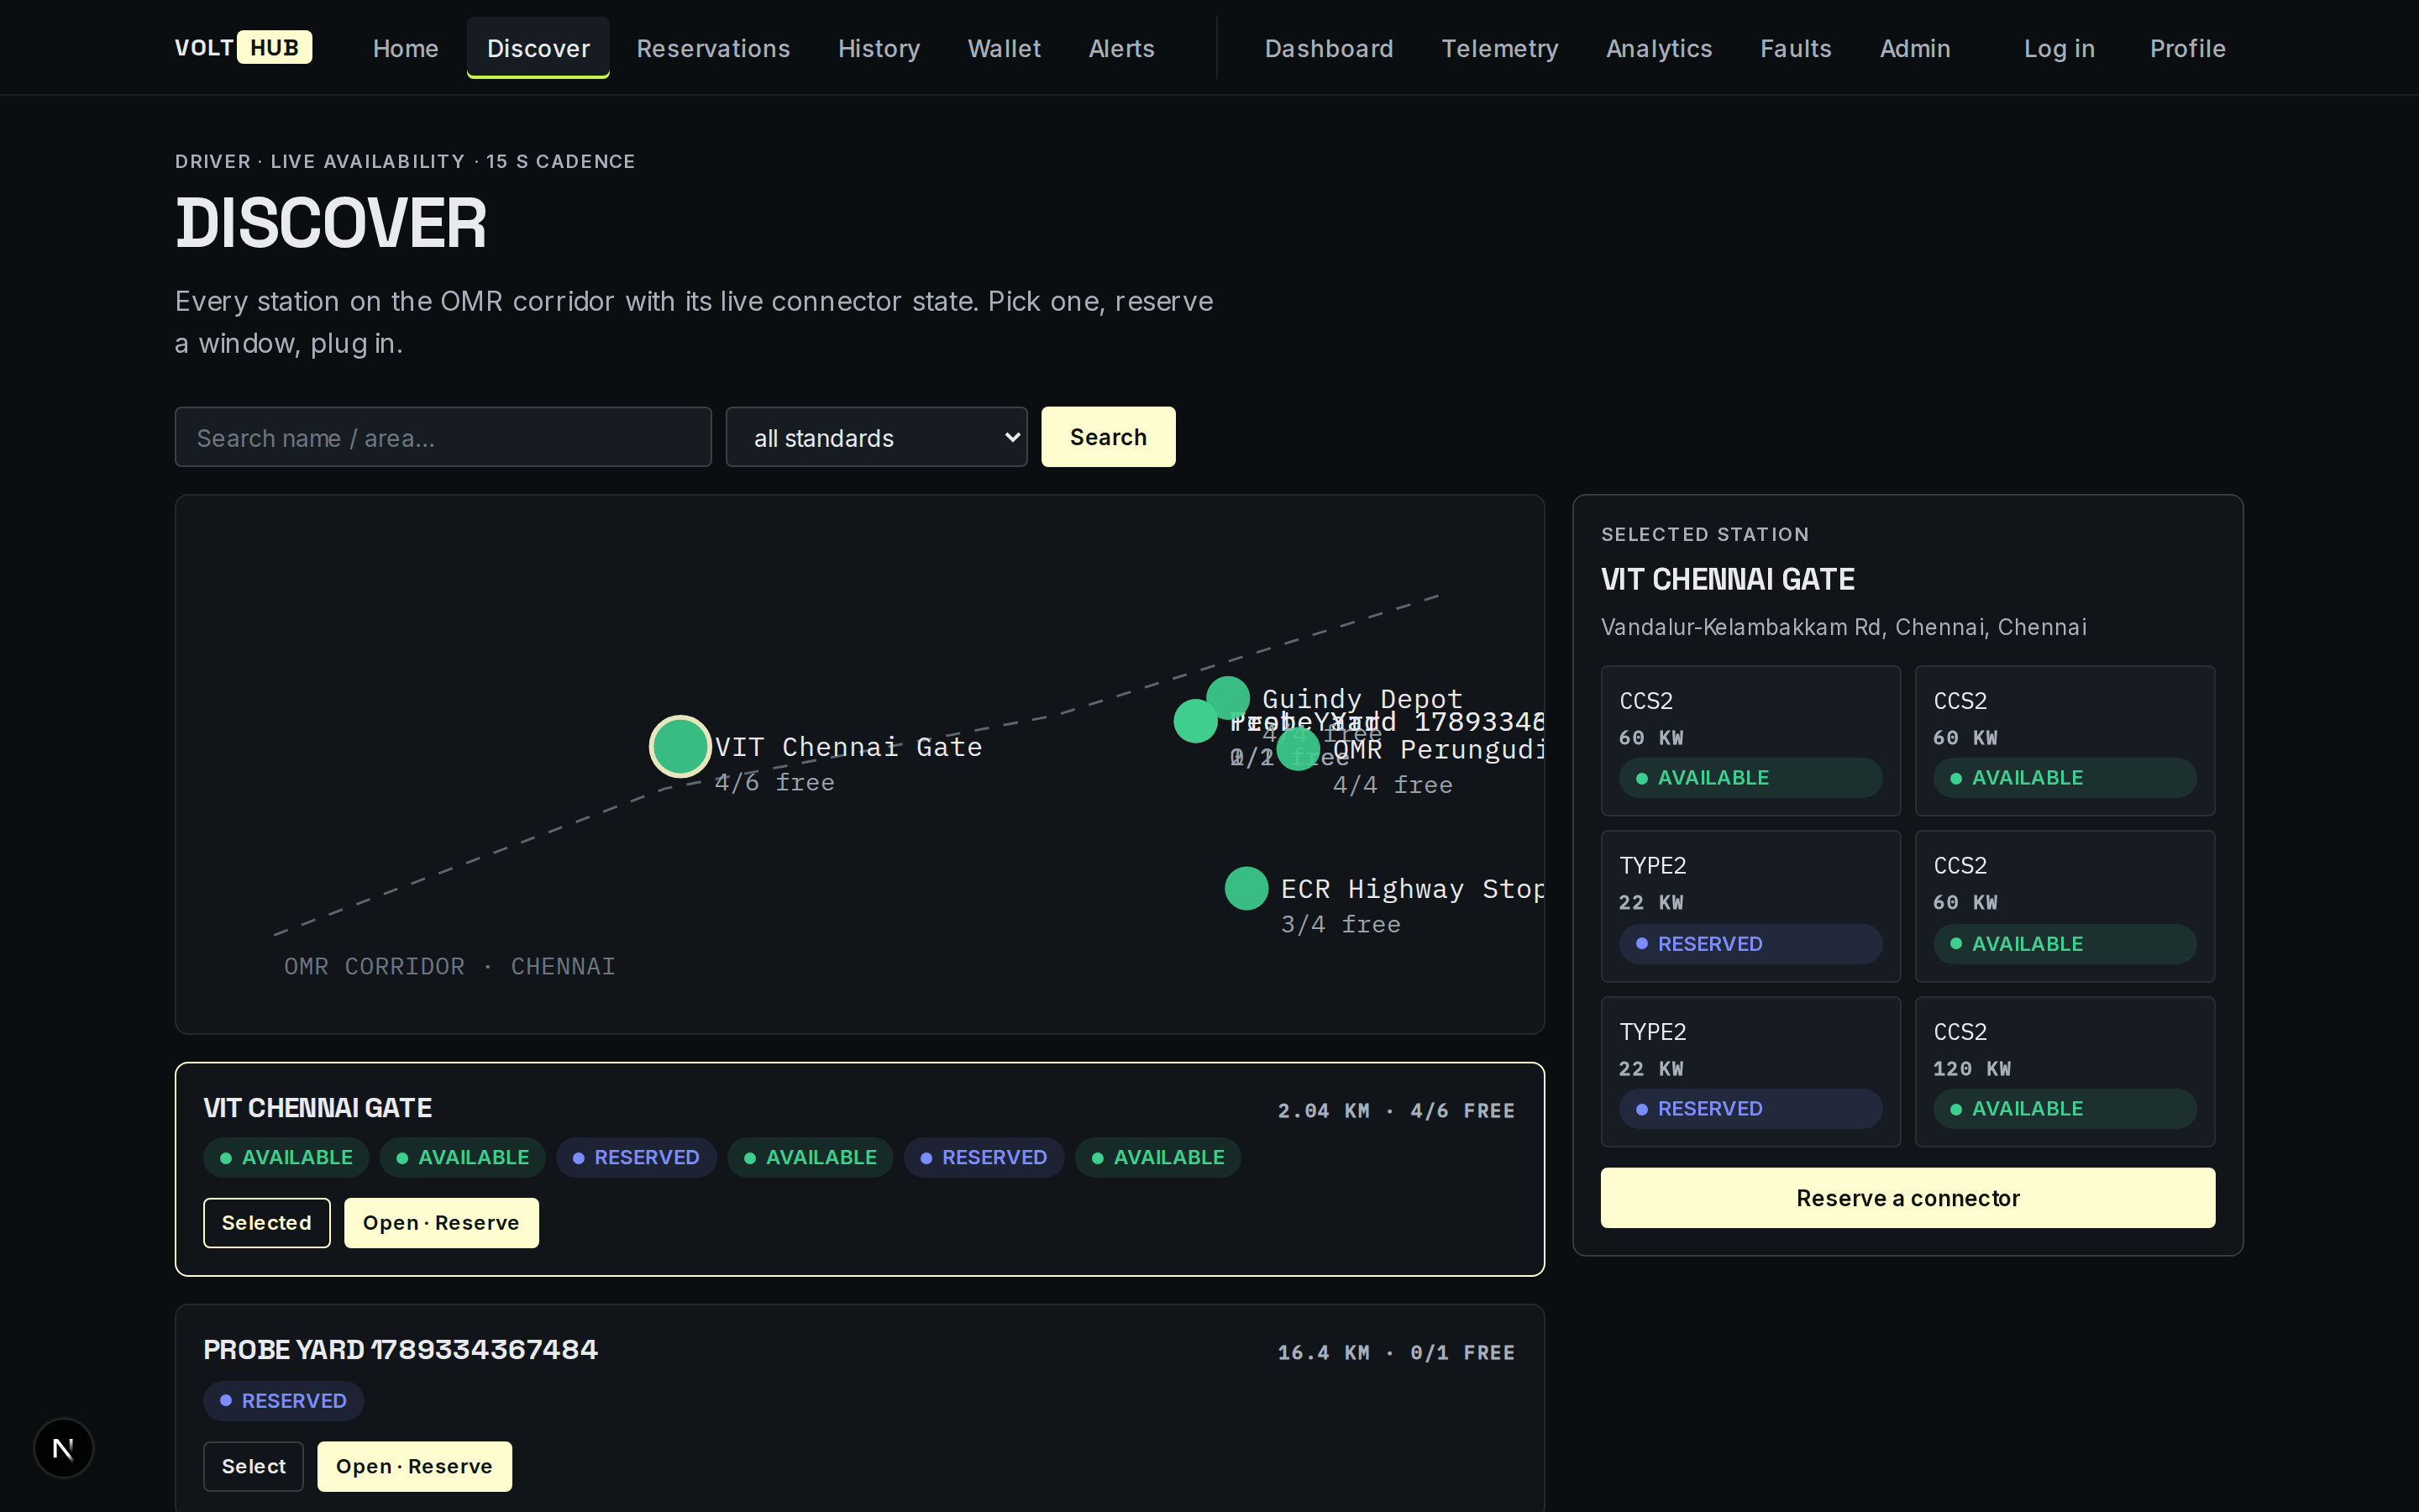This screenshot has height=1512, width=2419.
Task: Open the Profile link
Action: pos(2187,48)
